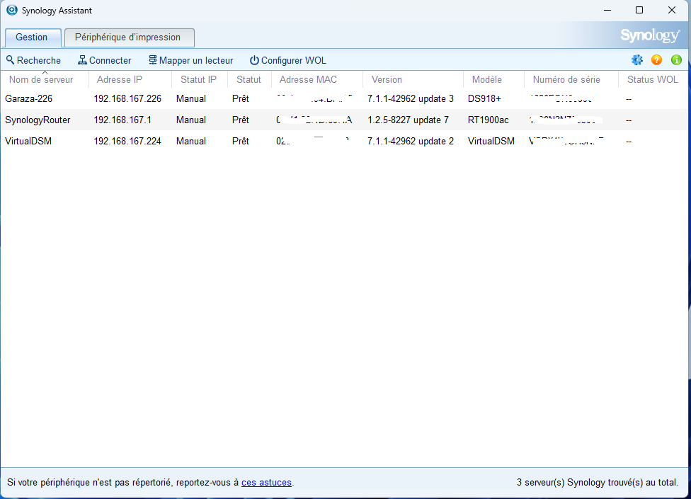Select Mapper un lecteur
Screen dimensions: 691x499
(191, 60)
